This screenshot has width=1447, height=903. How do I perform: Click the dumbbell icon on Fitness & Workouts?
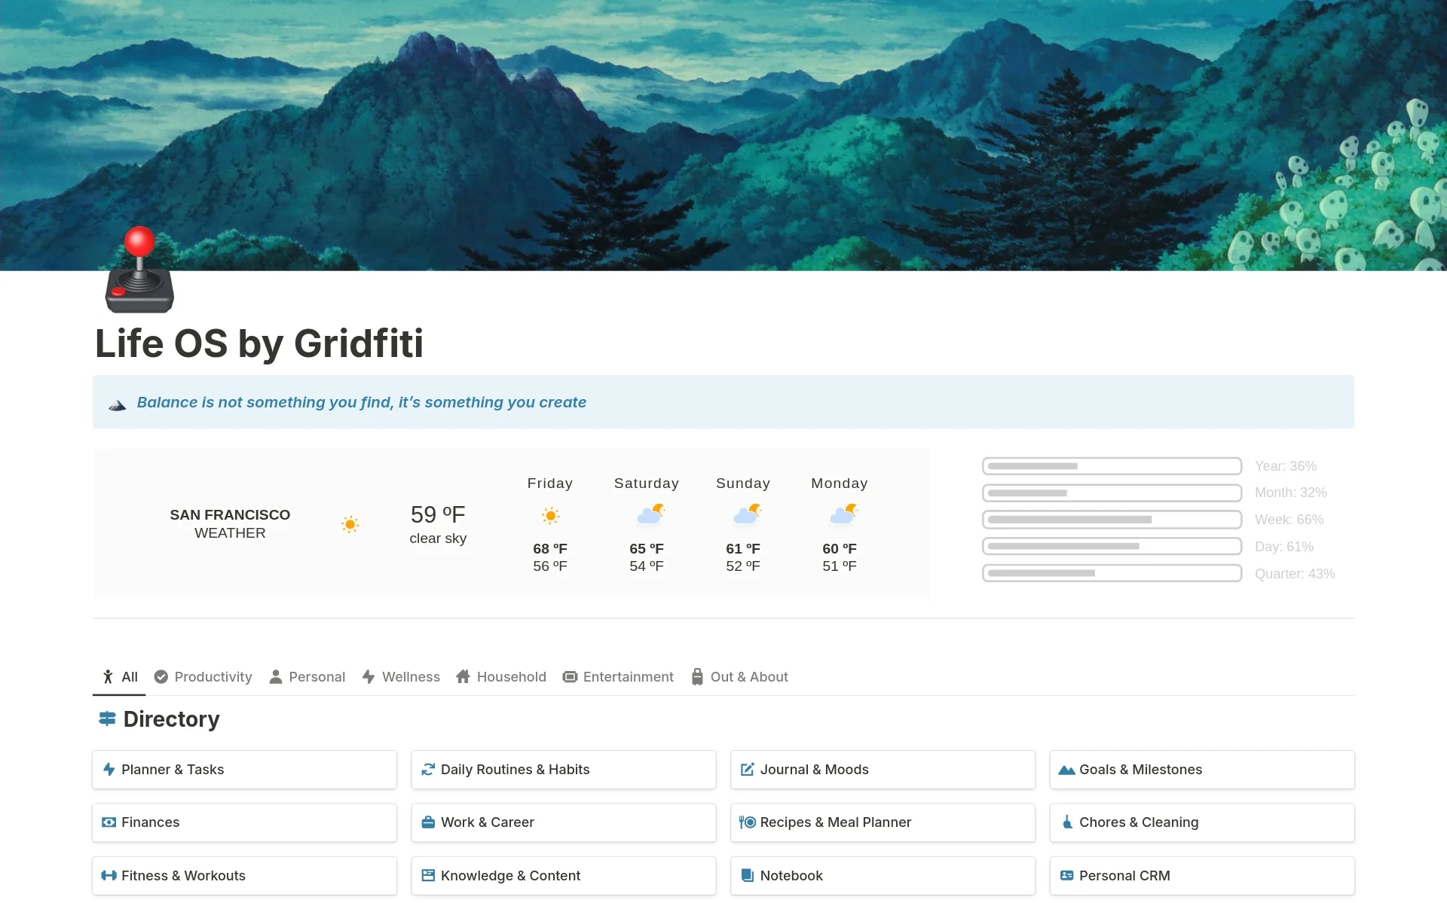pyautogui.click(x=109, y=876)
